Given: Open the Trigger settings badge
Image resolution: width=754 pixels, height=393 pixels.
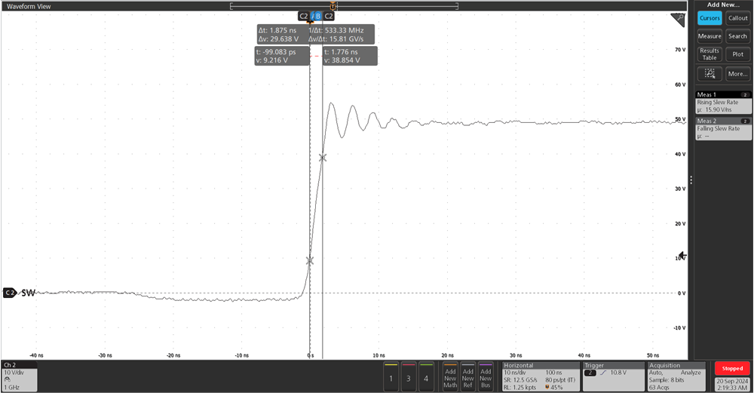Looking at the screenshot, I should click(612, 376).
